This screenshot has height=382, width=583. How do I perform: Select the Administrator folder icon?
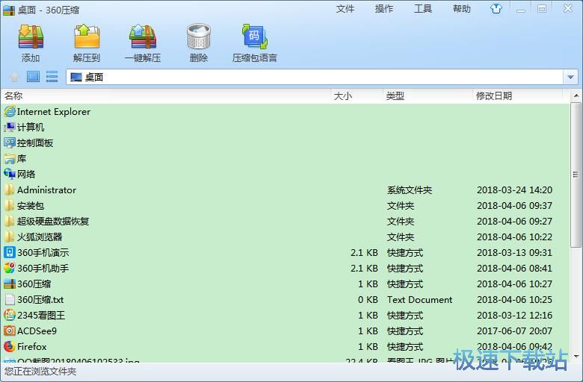[x=10, y=190]
